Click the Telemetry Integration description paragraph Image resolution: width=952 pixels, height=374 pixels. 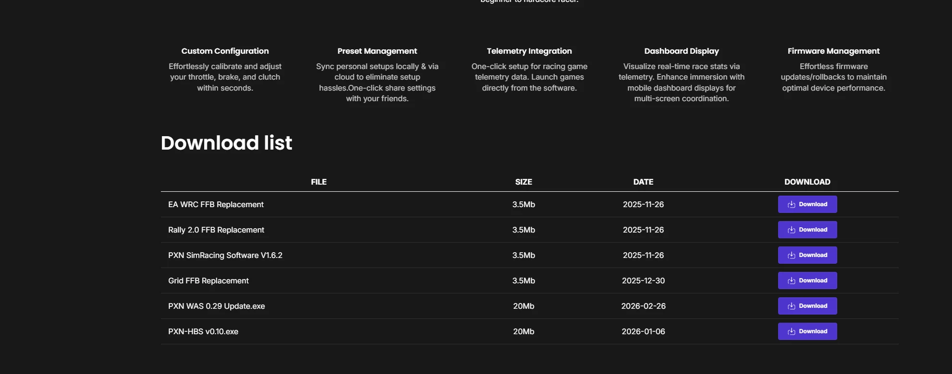coord(529,77)
